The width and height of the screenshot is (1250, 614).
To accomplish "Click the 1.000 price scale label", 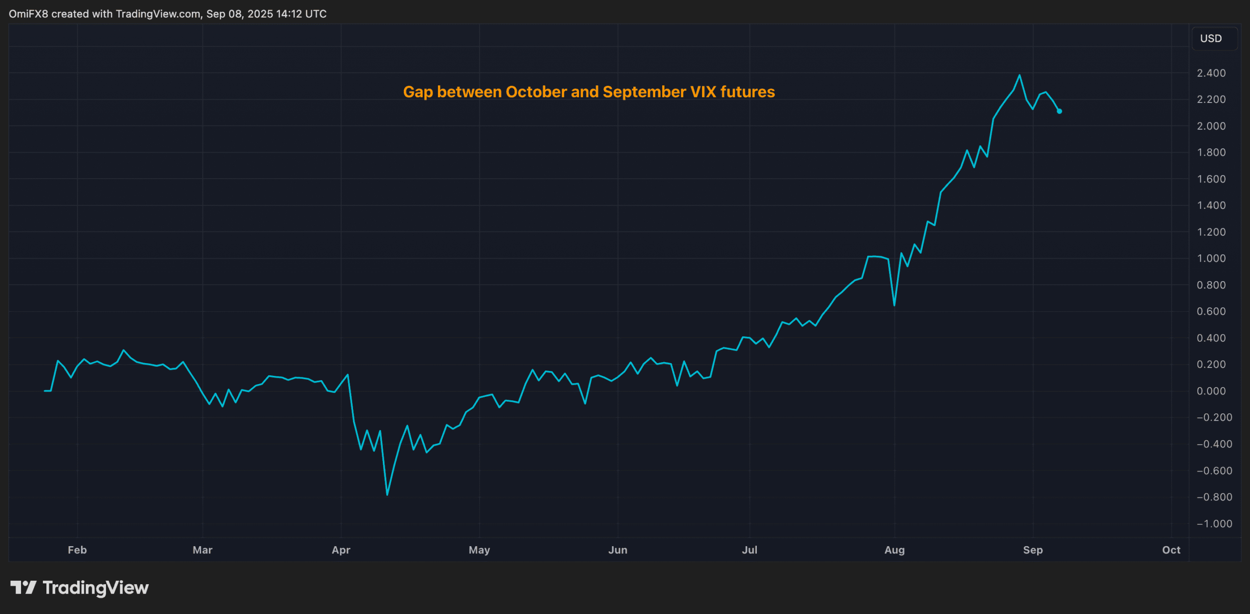I will pyautogui.click(x=1211, y=258).
